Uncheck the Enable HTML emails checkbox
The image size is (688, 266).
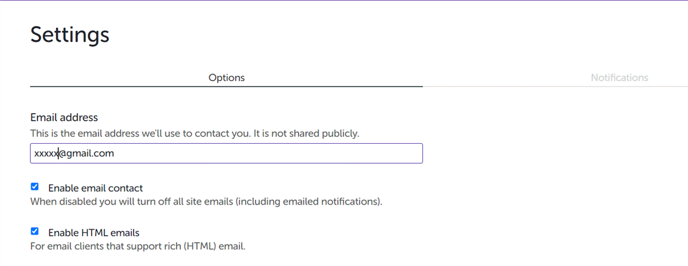(35, 232)
